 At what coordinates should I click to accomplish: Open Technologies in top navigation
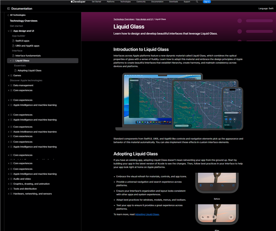coord(126,2)
